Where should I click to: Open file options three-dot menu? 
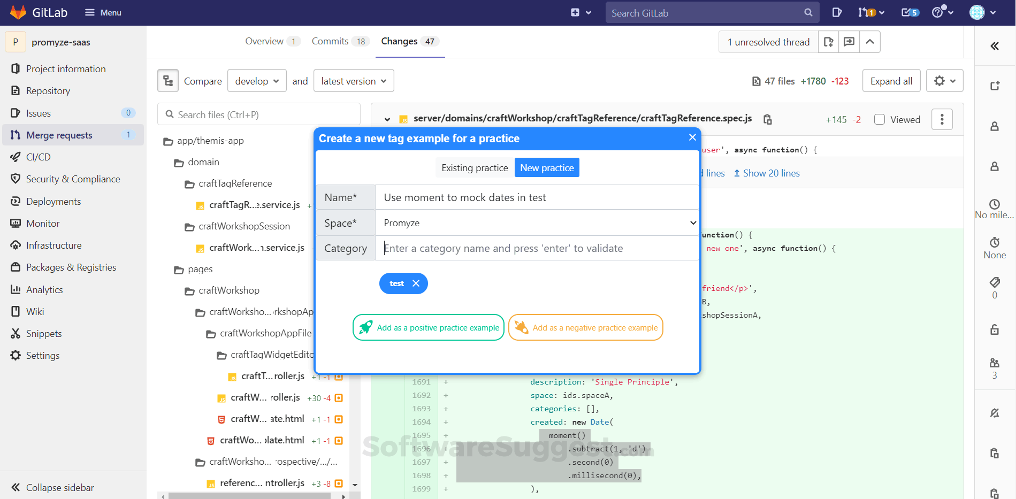click(942, 119)
